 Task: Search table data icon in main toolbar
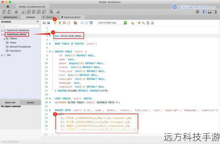click(51, 12)
